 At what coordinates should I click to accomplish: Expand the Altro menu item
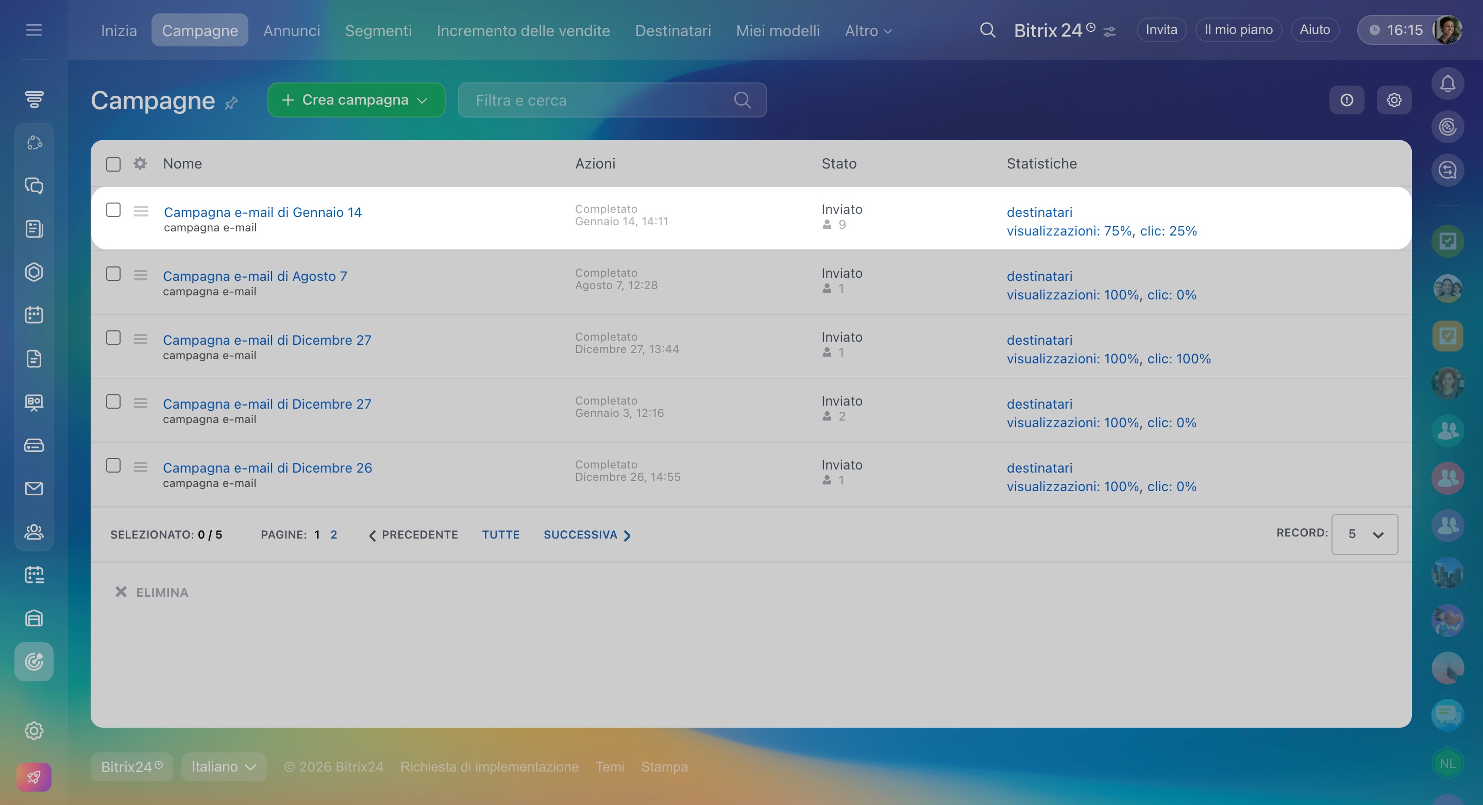(868, 30)
